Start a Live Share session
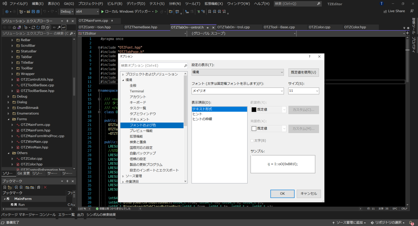Screen dimensions: 418x226 point(394,11)
